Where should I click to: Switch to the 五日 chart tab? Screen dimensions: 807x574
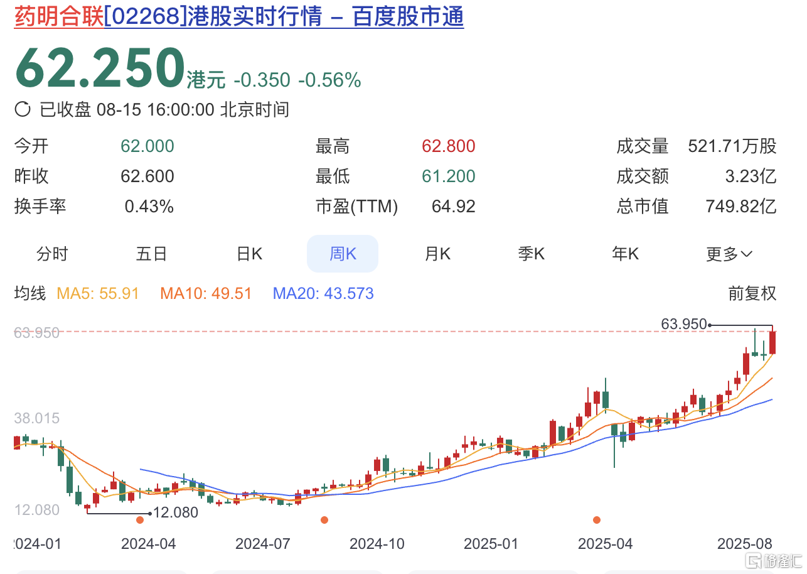point(151,254)
